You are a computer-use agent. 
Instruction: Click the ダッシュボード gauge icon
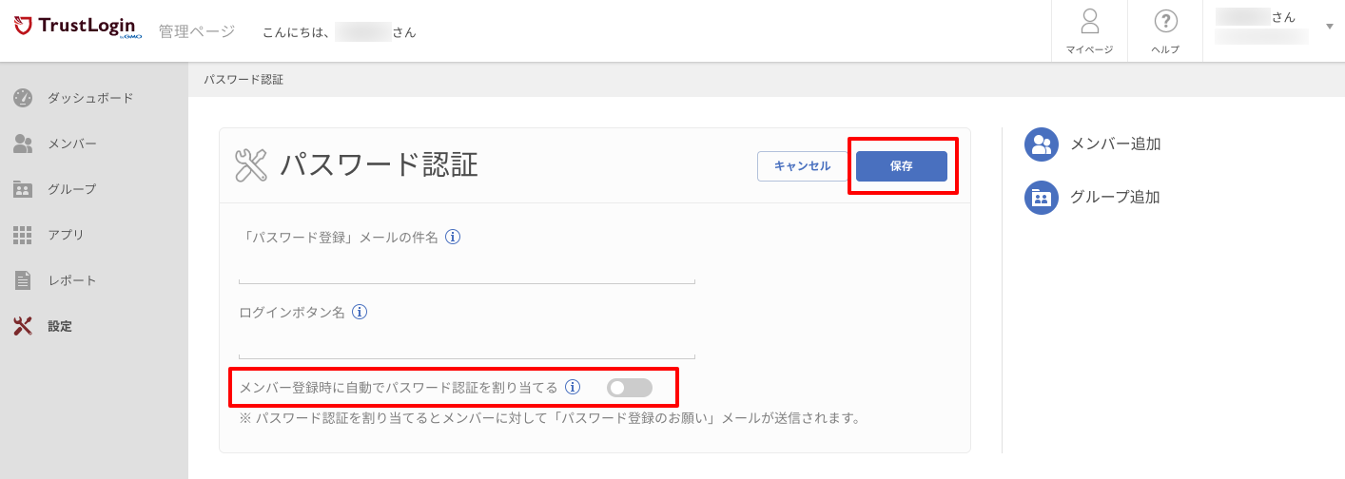click(23, 97)
